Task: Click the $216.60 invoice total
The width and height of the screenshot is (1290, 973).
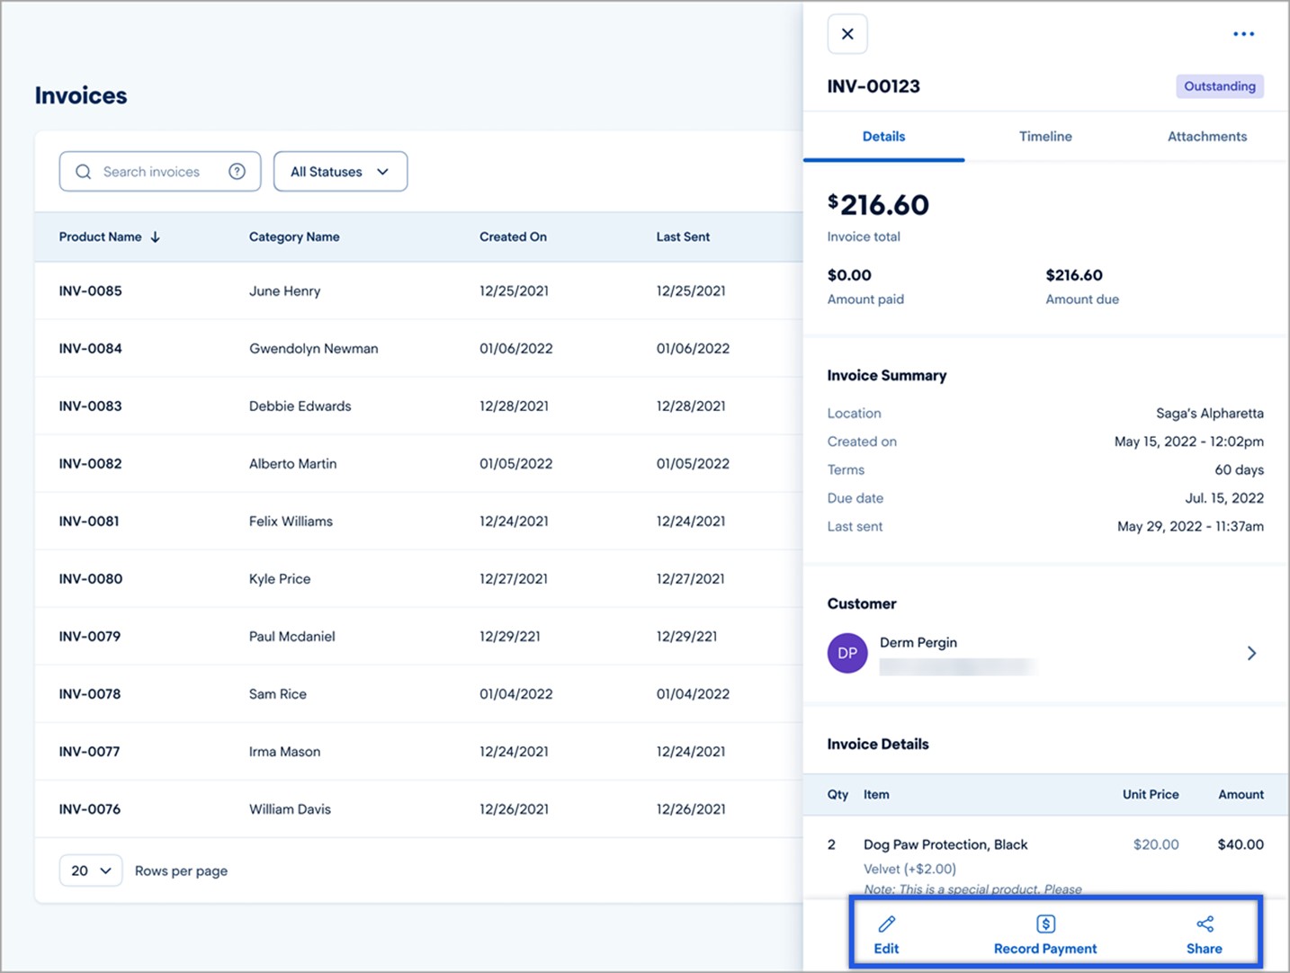Action: (x=878, y=205)
